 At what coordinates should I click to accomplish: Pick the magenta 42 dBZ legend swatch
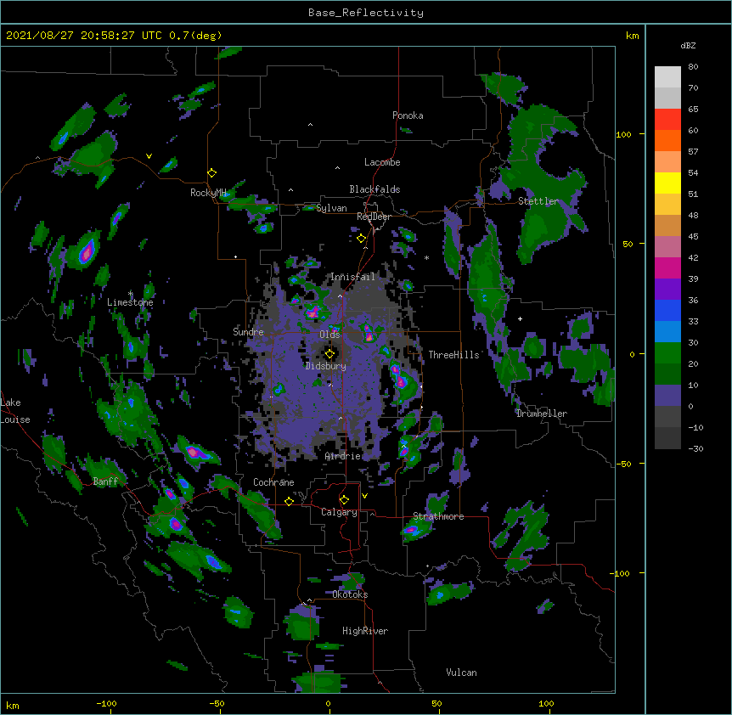(x=667, y=267)
